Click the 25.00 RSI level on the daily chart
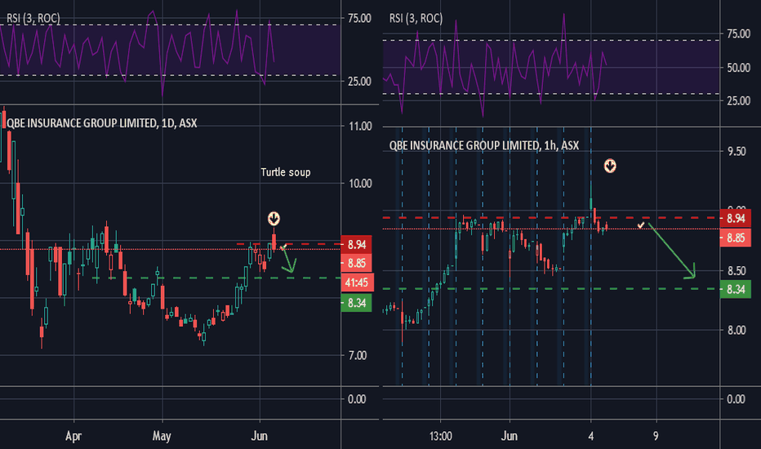761x449 pixels. [359, 82]
